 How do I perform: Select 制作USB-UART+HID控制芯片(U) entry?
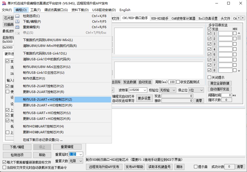point(63,113)
